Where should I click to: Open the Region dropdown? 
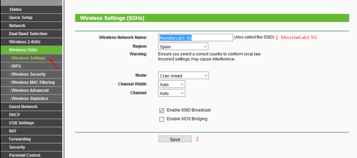183,47
